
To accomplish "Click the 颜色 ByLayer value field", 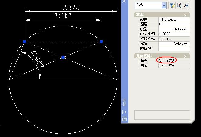I will point(174,19).
